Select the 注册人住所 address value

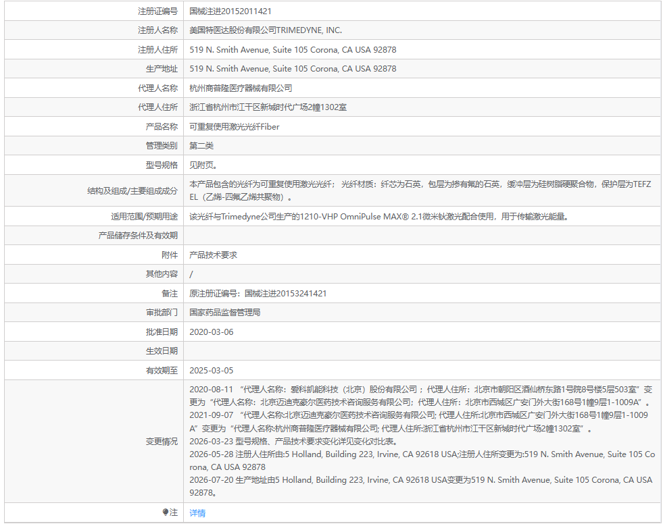pos(293,50)
